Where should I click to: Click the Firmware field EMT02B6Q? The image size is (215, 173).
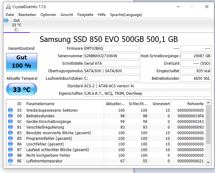pyautogui.click(x=112, y=48)
